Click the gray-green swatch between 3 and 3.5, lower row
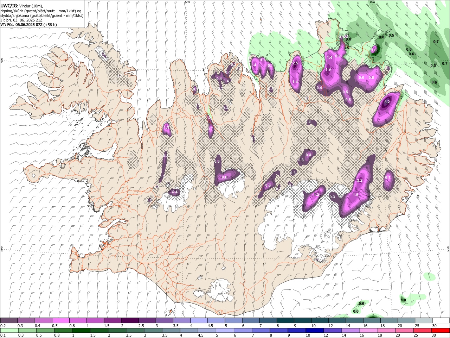Image resolution: width=450 pixels, height=338 pixels. (x=153, y=330)
